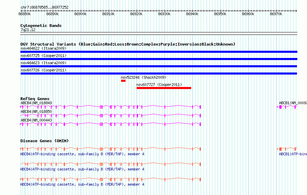Click the 86900k ruler tick label
Screen dimensions: 307x195
tap(80, 14)
